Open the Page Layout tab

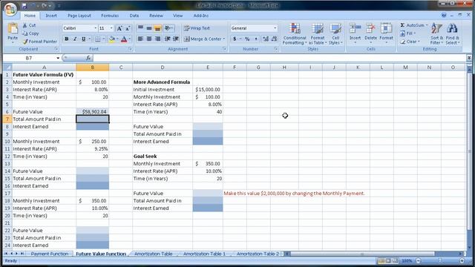tap(79, 16)
